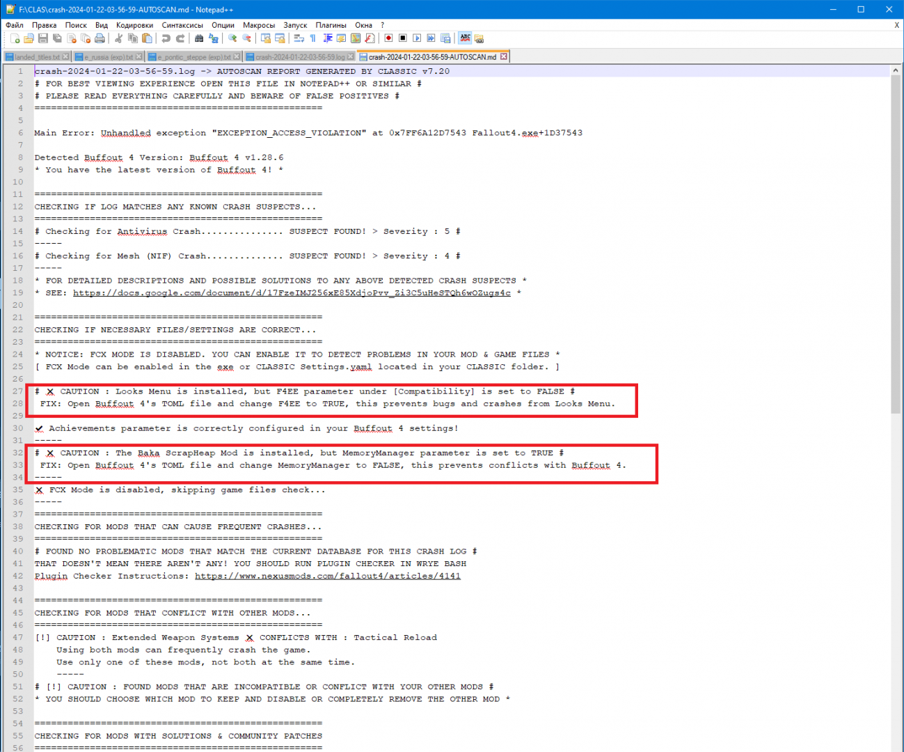Click the New file toolbar icon

[15, 38]
